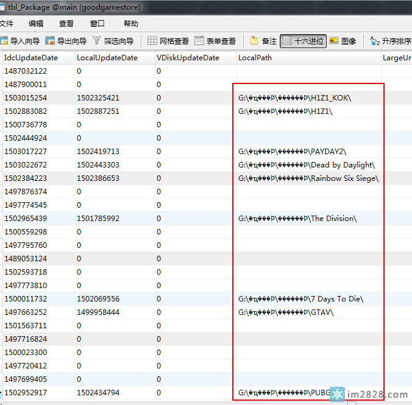This screenshot has width=412, height=405.
Task: Open the 文件 menu
Action: 6,24
